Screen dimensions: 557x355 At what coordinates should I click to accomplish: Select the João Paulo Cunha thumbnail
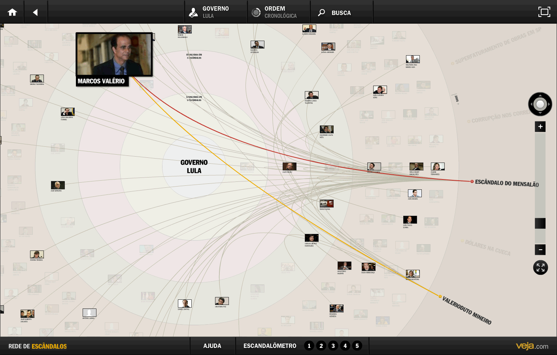point(410,220)
